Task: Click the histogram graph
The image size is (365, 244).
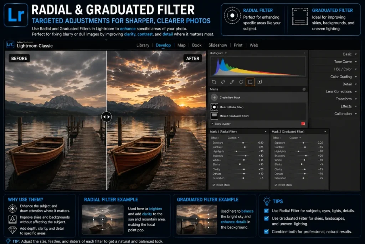Action: (x=258, y=66)
